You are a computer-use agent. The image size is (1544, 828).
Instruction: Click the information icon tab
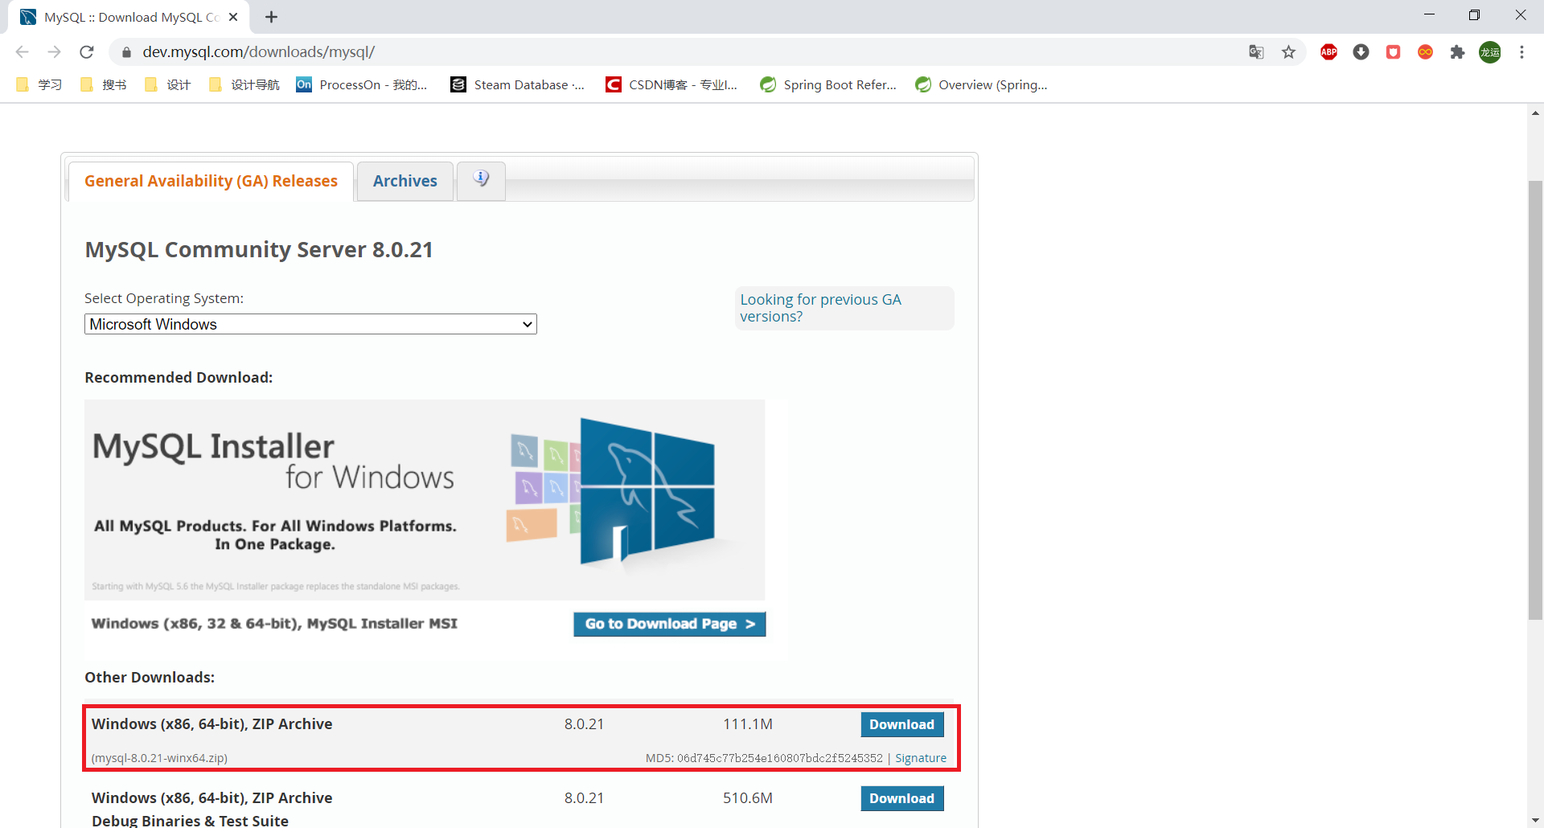click(x=481, y=180)
